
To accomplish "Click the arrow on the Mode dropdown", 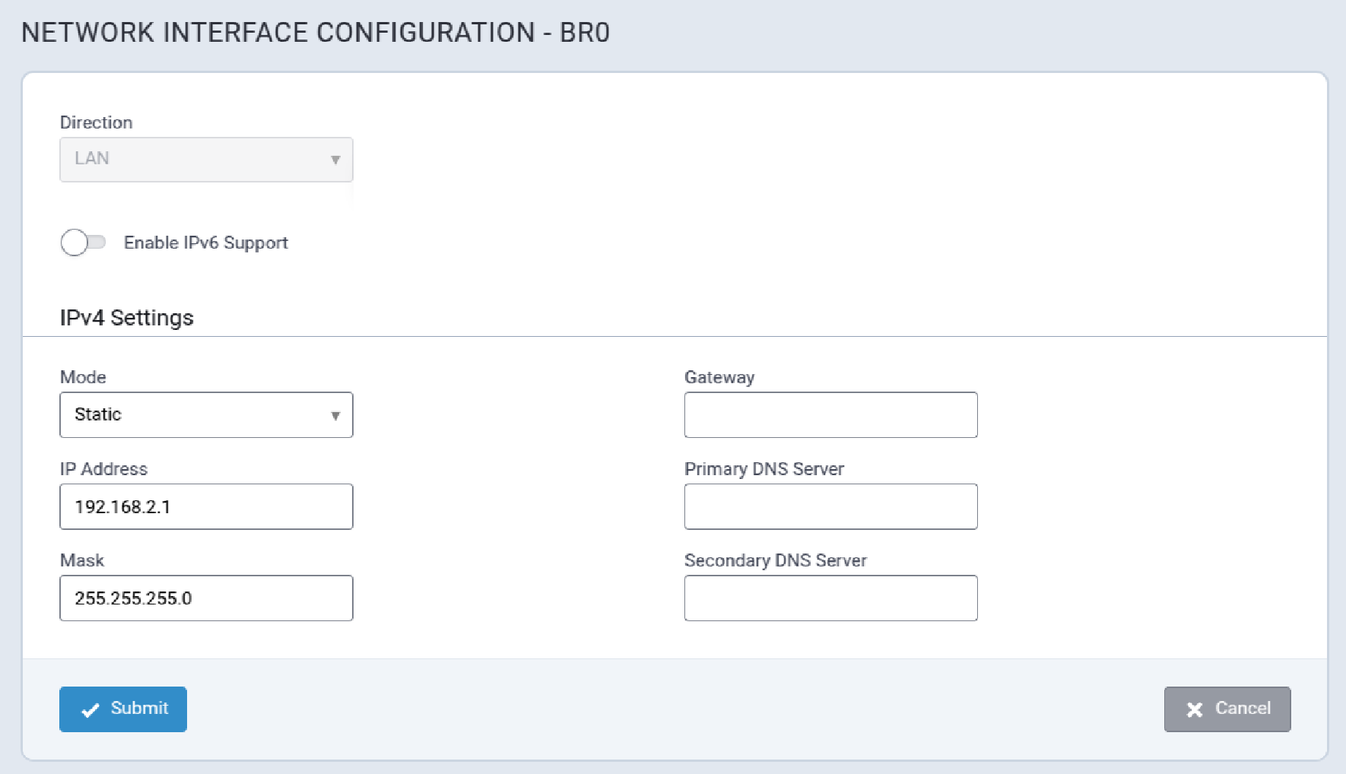I will point(335,416).
